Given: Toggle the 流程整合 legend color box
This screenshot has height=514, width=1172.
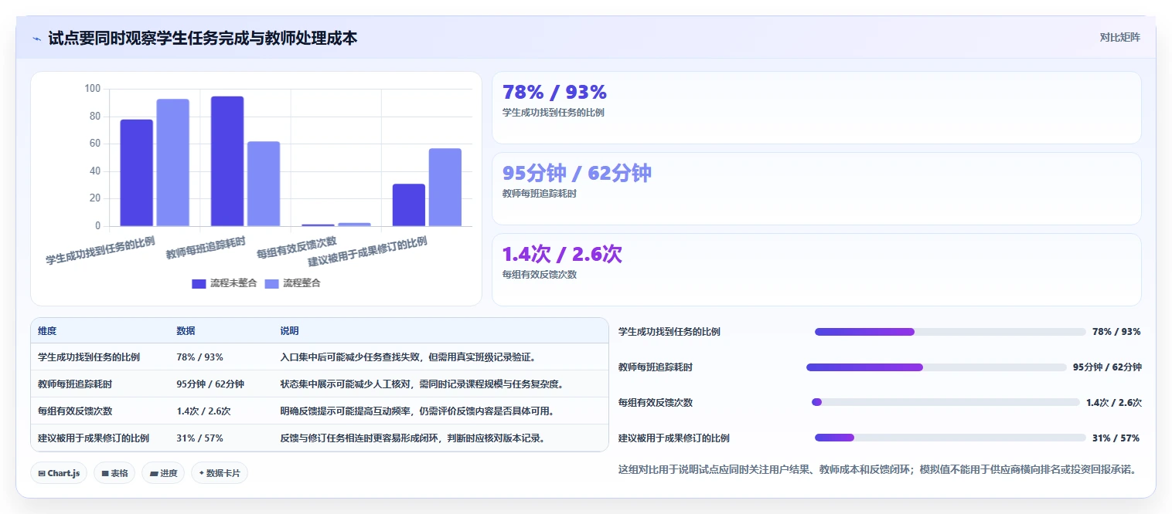Looking at the screenshot, I should pos(272,283).
